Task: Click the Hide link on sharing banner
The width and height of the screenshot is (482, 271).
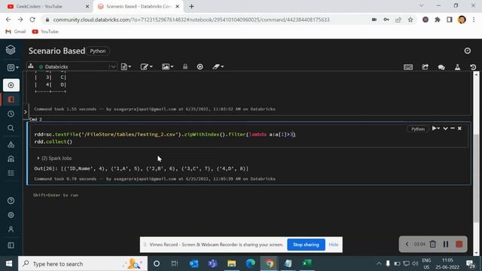Action: [x=333, y=245]
